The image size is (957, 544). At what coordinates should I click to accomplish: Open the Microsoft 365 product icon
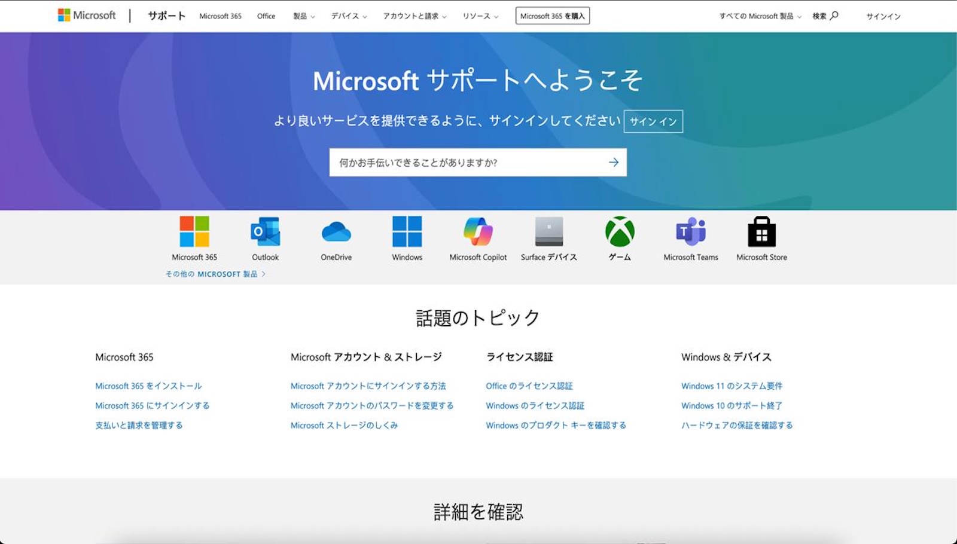click(194, 232)
